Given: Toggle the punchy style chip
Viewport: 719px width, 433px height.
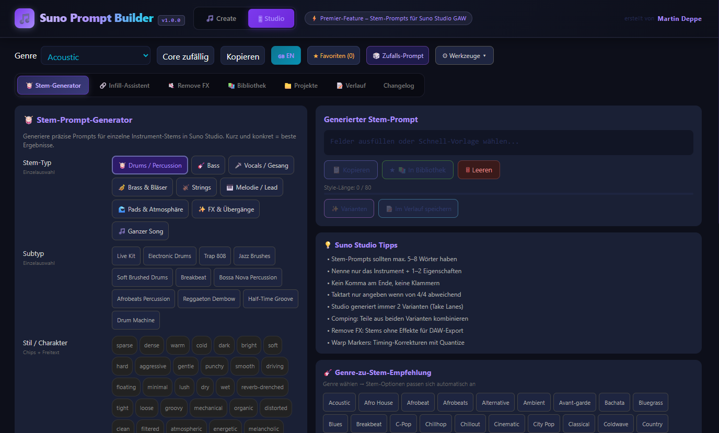Looking at the screenshot, I should point(214,366).
